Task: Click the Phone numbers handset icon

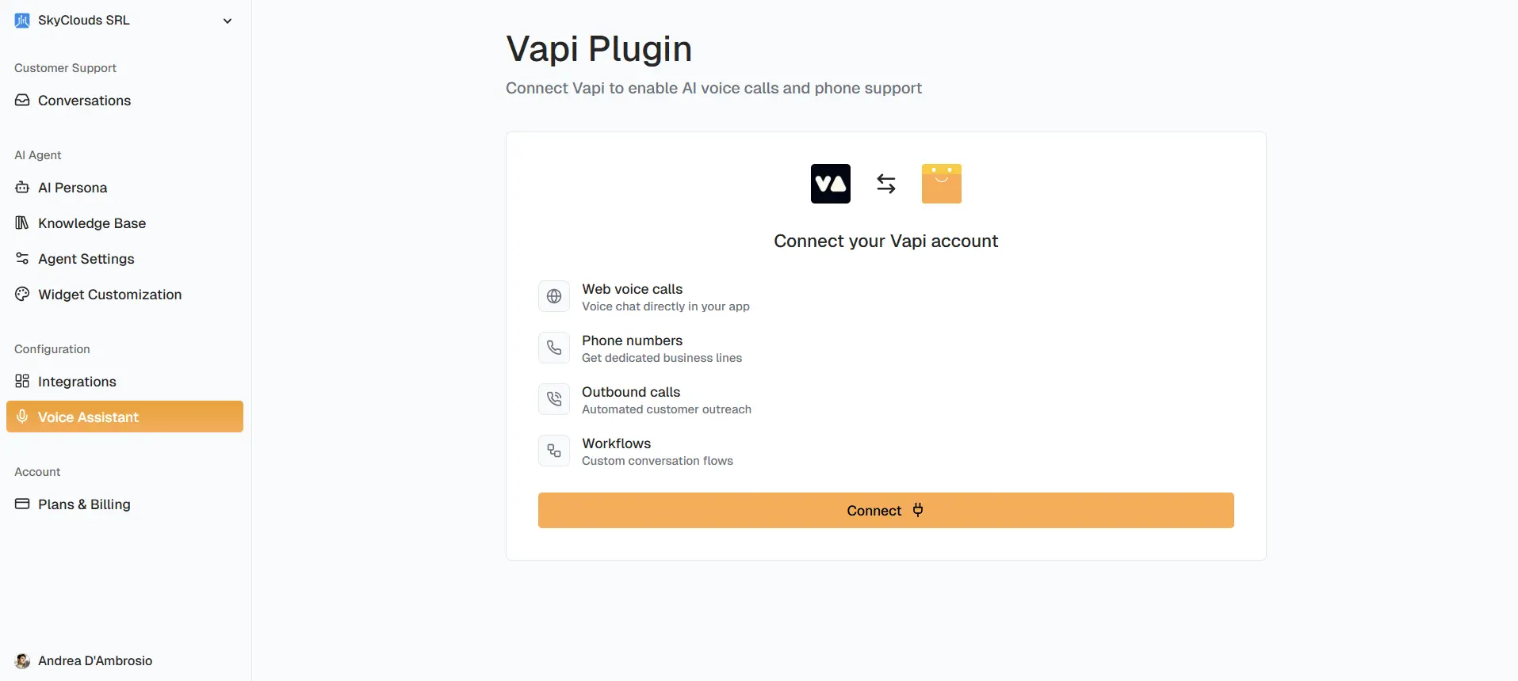Action: (x=553, y=348)
